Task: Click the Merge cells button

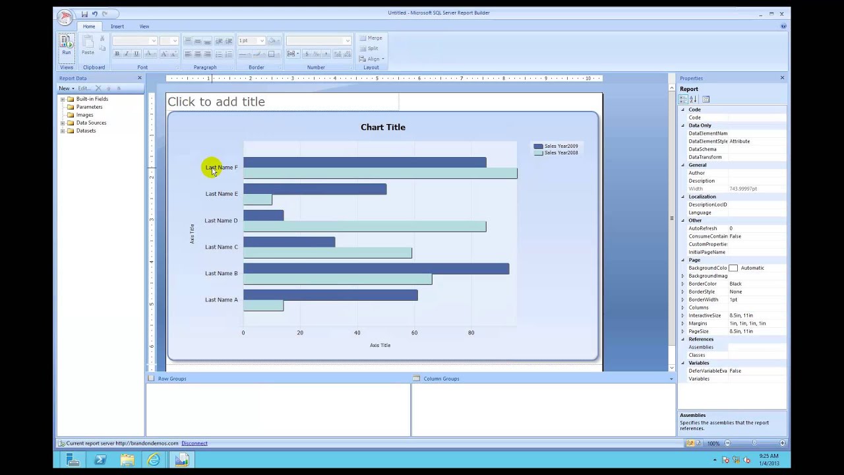Action: (x=371, y=38)
